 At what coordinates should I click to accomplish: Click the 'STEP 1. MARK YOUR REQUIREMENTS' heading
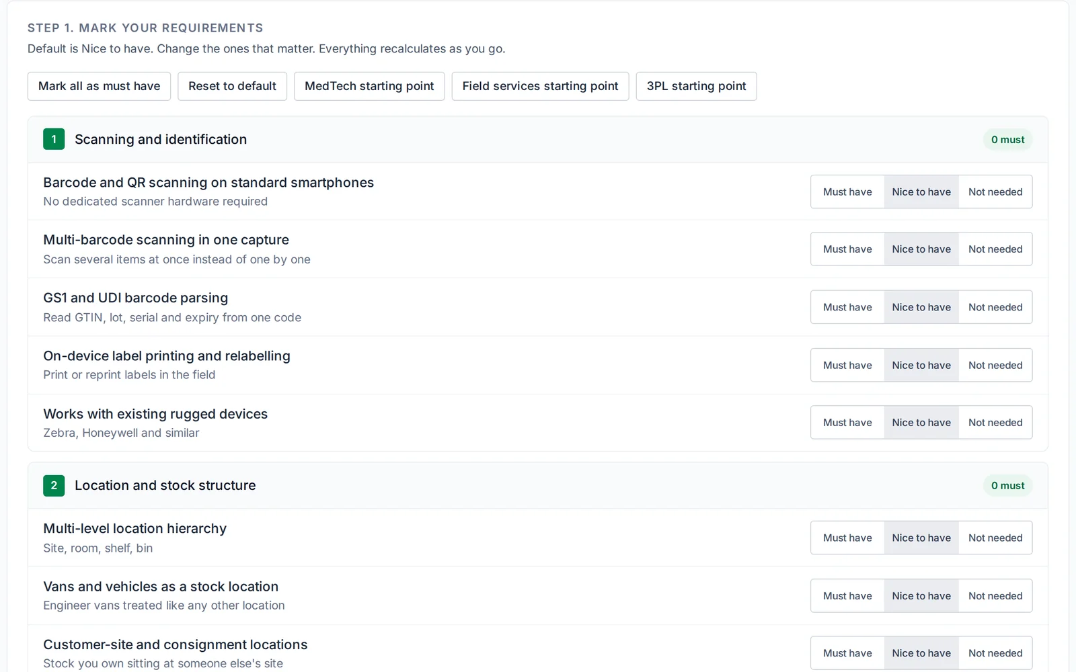(x=145, y=28)
